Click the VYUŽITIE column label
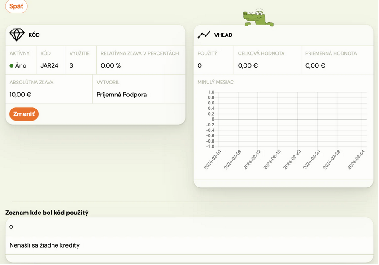 pos(79,53)
